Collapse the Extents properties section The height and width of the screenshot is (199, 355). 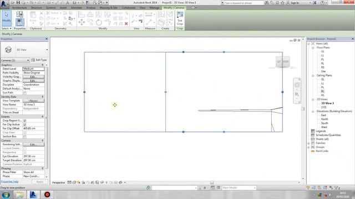[42, 117]
